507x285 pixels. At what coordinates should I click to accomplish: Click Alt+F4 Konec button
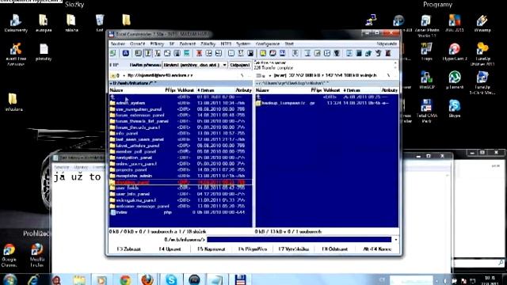click(x=377, y=249)
